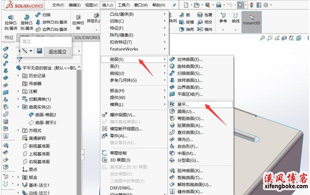The image size is (310, 195).
Task: Click 爆炸视图(V)... menu entry
Action: 134,115
